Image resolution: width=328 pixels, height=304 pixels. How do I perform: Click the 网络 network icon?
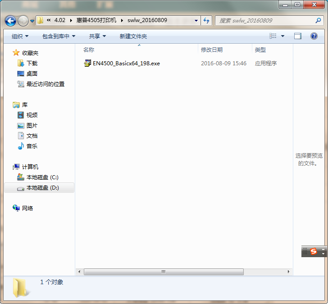click(16, 208)
